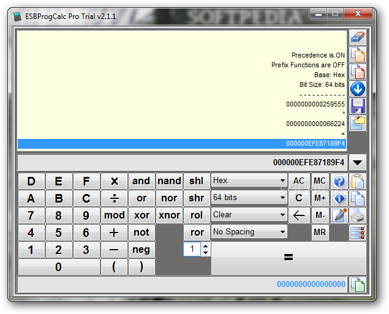Click the open parenthesis button

pos(114,267)
